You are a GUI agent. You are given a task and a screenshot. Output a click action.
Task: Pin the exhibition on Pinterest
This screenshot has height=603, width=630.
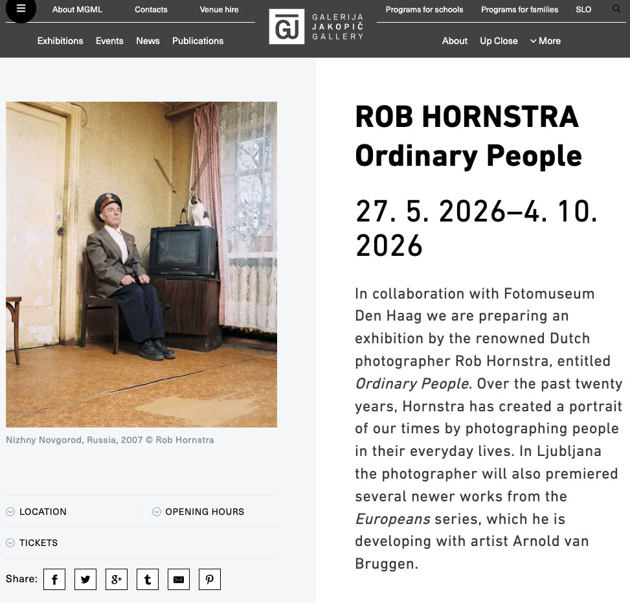pos(210,580)
